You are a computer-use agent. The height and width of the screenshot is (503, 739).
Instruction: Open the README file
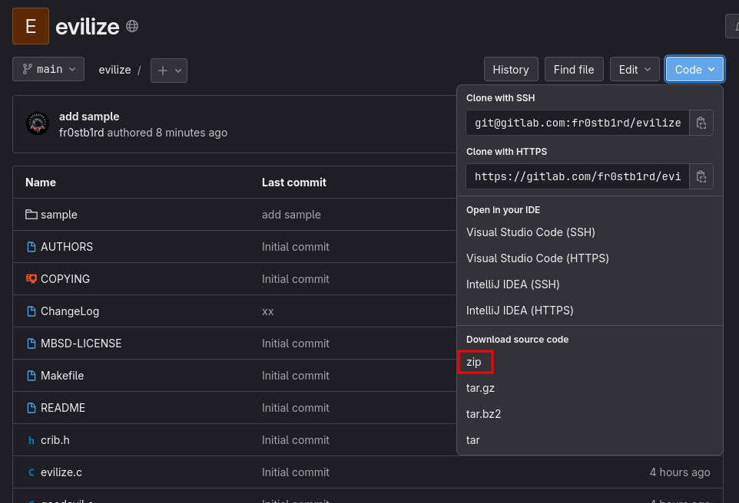point(62,407)
